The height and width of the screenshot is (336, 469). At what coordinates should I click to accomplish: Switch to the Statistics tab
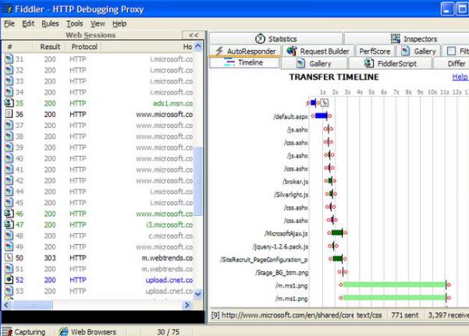click(275, 38)
